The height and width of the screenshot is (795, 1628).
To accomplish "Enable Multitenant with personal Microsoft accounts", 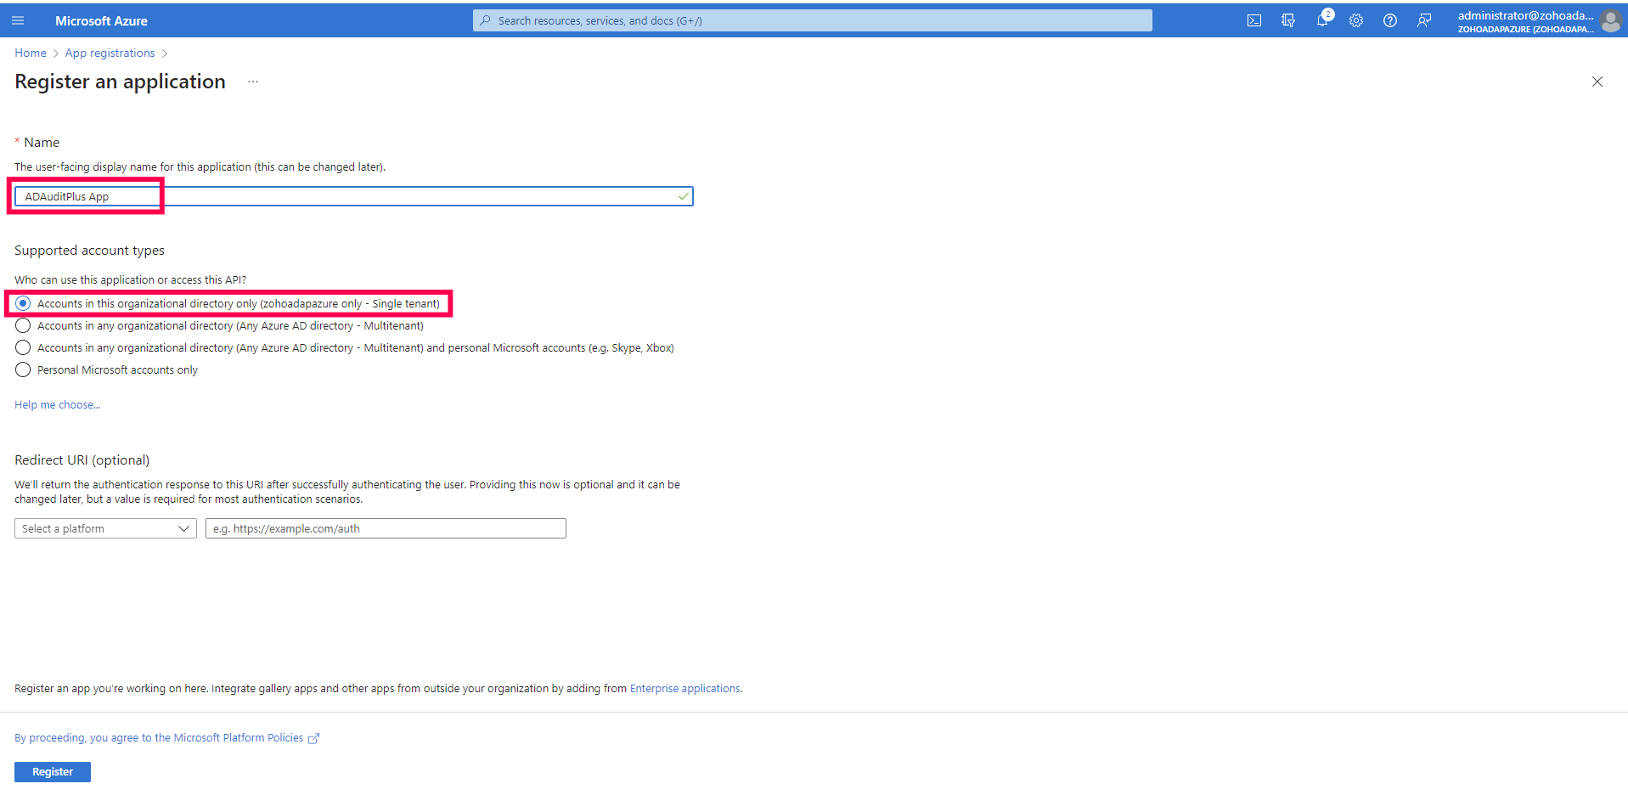I will pos(22,347).
